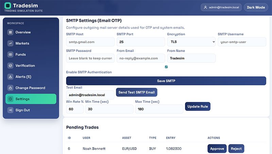Click the Funds wallet icon
The image size is (272, 154).
point(11,54)
